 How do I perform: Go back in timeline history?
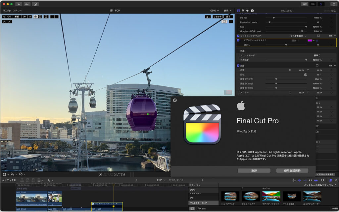(x=137, y=180)
